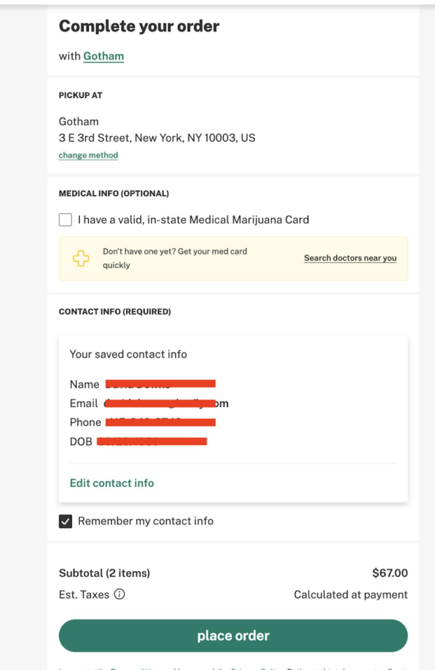The width and height of the screenshot is (435, 670).
Task: Click the Get your med card banner text
Action: pos(175,258)
